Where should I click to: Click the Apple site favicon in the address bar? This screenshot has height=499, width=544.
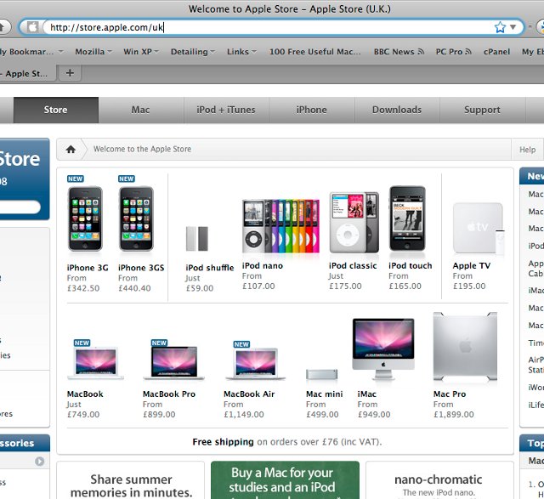tap(32, 27)
